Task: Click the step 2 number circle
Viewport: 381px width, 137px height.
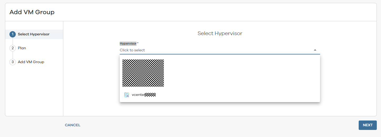Action: point(13,48)
